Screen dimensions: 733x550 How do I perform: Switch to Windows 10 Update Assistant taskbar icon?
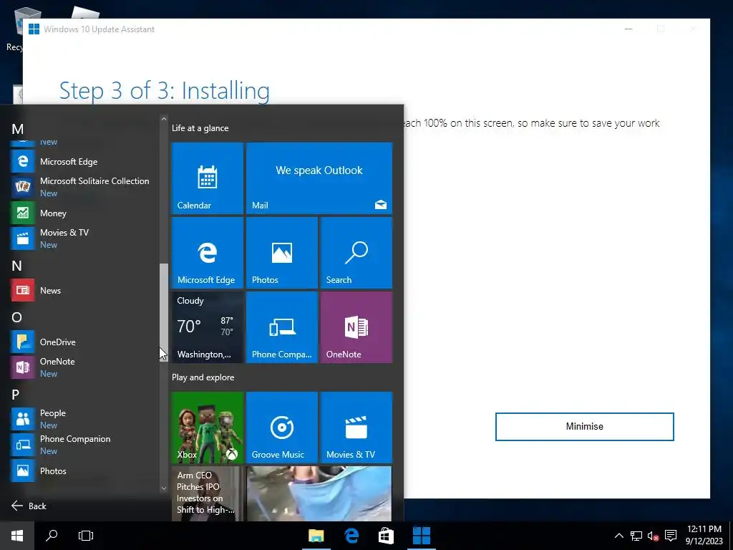(421, 536)
